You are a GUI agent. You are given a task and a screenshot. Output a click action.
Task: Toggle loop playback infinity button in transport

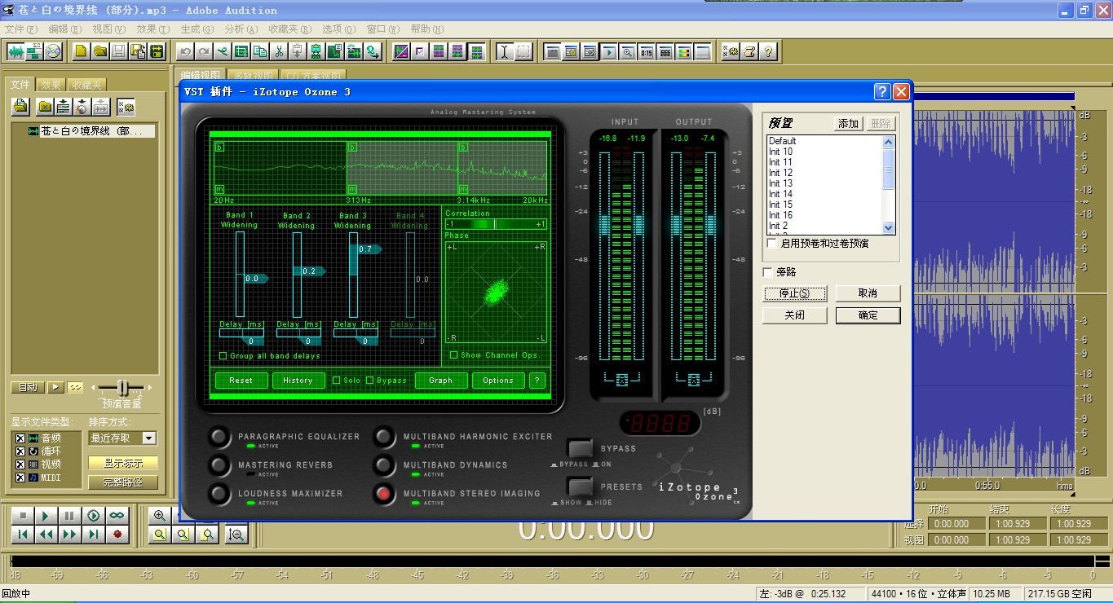coord(117,515)
